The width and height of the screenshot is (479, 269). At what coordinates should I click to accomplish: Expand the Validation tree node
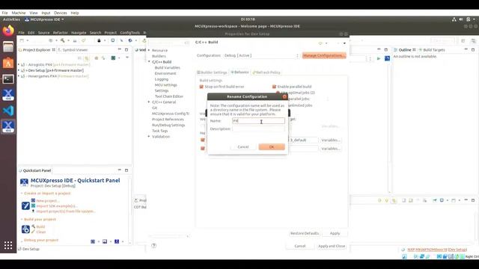pyautogui.click(x=149, y=136)
